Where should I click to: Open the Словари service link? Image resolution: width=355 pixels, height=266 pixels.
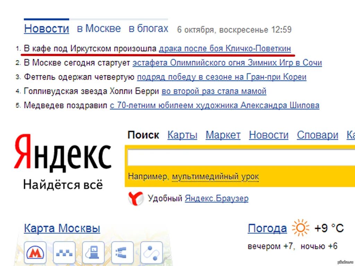pos(318,135)
